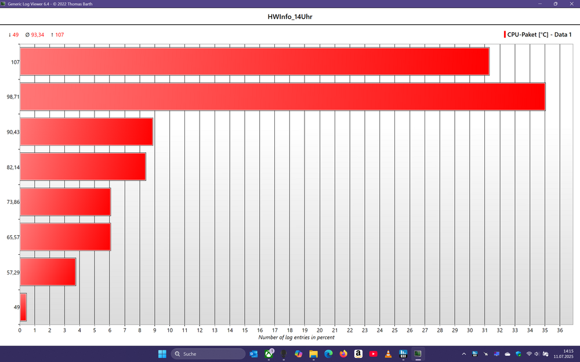This screenshot has width=580, height=362.
Task: Open the OneDrive cloud tray icon
Action: (507, 354)
